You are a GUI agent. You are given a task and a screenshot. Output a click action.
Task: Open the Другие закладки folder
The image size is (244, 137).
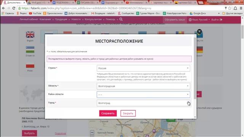click(232, 13)
